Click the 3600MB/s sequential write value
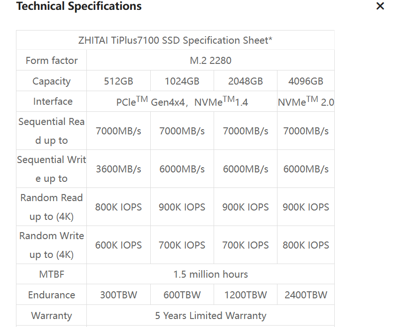 (118, 169)
